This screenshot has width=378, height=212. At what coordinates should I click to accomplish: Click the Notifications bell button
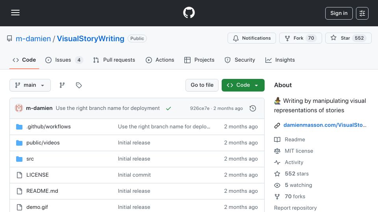click(x=252, y=38)
